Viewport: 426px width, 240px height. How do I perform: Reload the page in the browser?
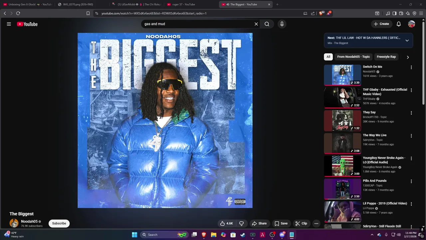(18, 13)
